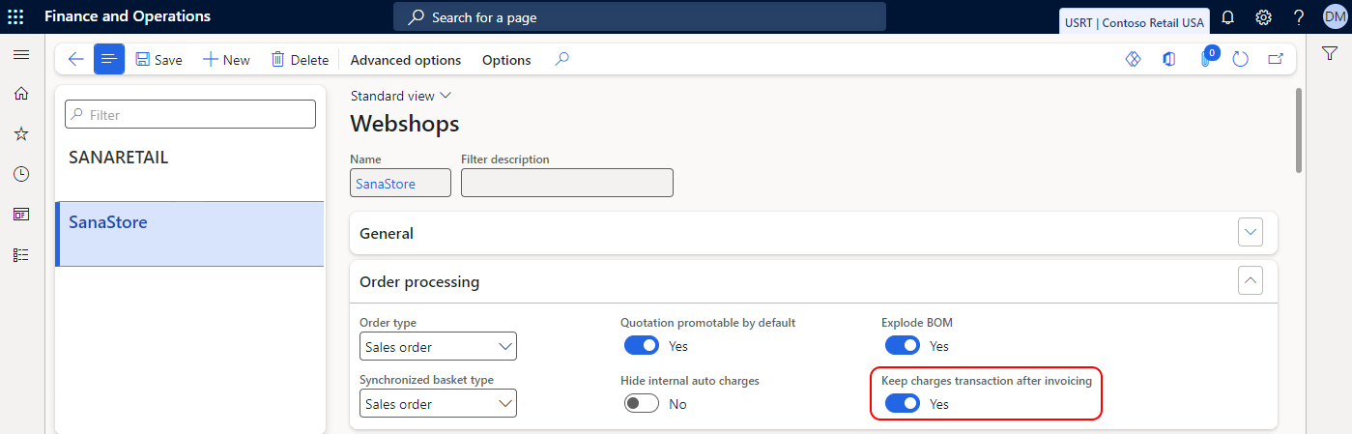
Task: Open Recent items clock icon
Action: click(x=20, y=174)
